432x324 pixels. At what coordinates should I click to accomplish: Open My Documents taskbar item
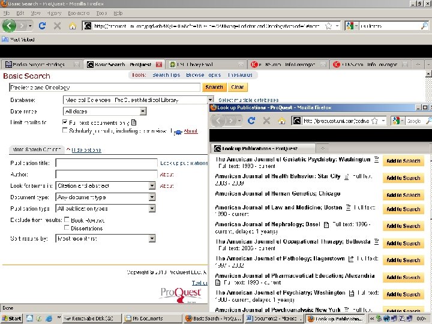click(152, 319)
